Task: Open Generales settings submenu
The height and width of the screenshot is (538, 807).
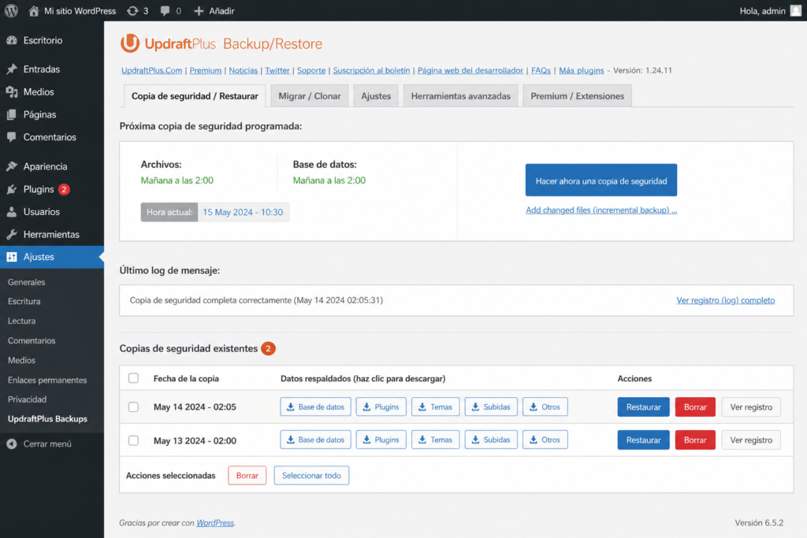Action: pyautogui.click(x=26, y=282)
